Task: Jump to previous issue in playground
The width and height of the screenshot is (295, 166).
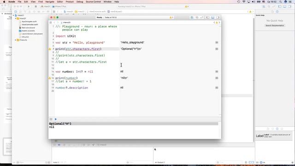Action: point(214,23)
